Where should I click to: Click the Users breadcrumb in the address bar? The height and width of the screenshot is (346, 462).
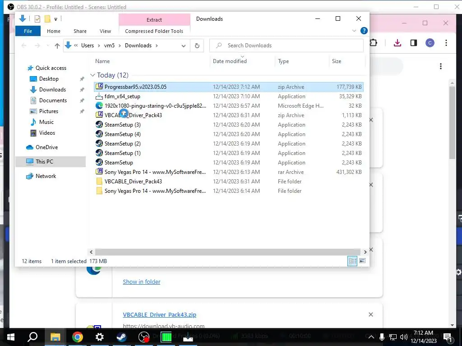(x=88, y=46)
